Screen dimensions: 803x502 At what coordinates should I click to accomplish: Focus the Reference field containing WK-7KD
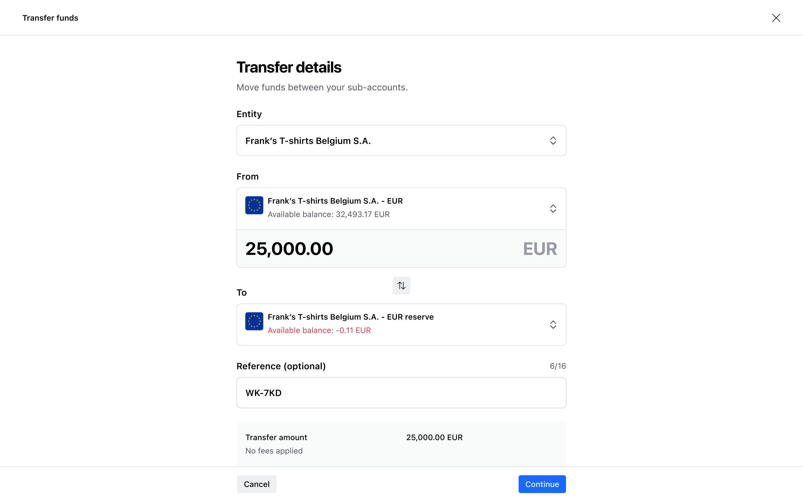(401, 393)
